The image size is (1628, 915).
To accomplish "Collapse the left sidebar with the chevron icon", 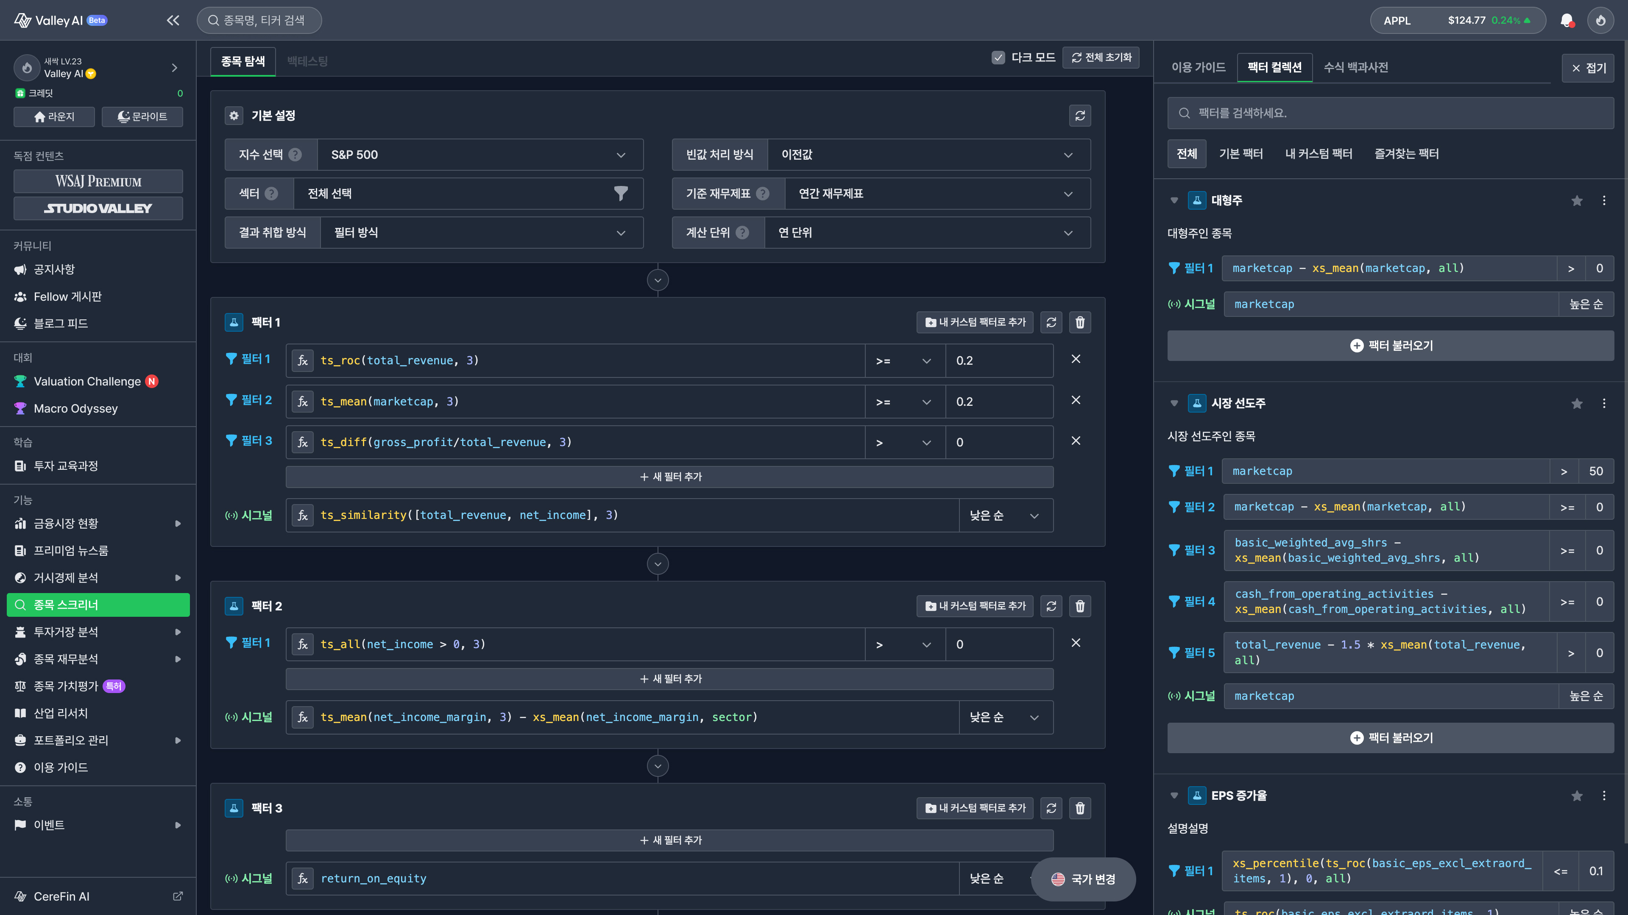I will (173, 19).
